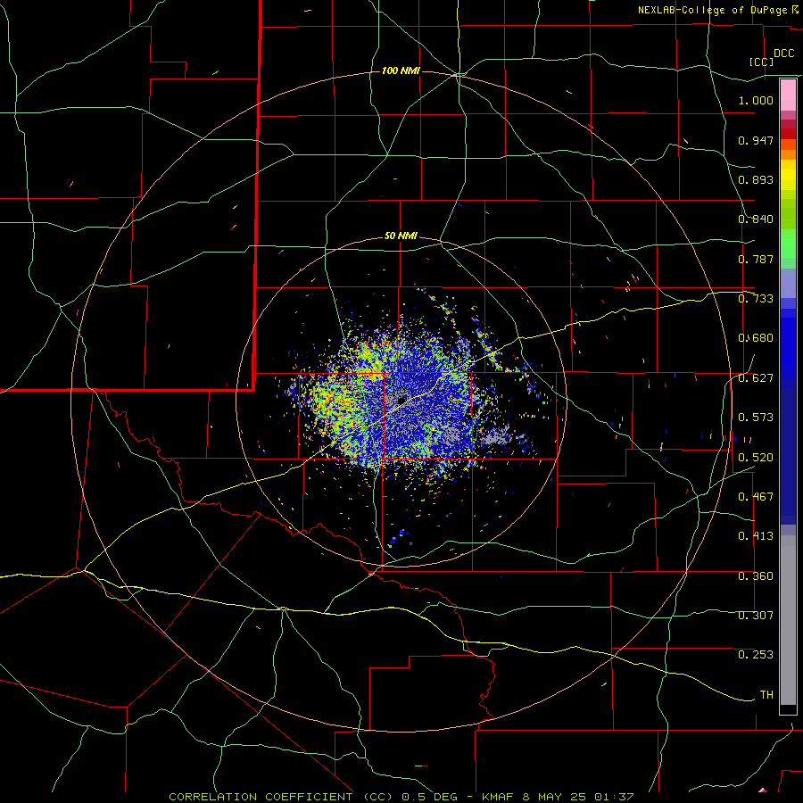The image size is (803, 803).
Task: Click the 0.253 scale value
Action: (x=756, y=655)
